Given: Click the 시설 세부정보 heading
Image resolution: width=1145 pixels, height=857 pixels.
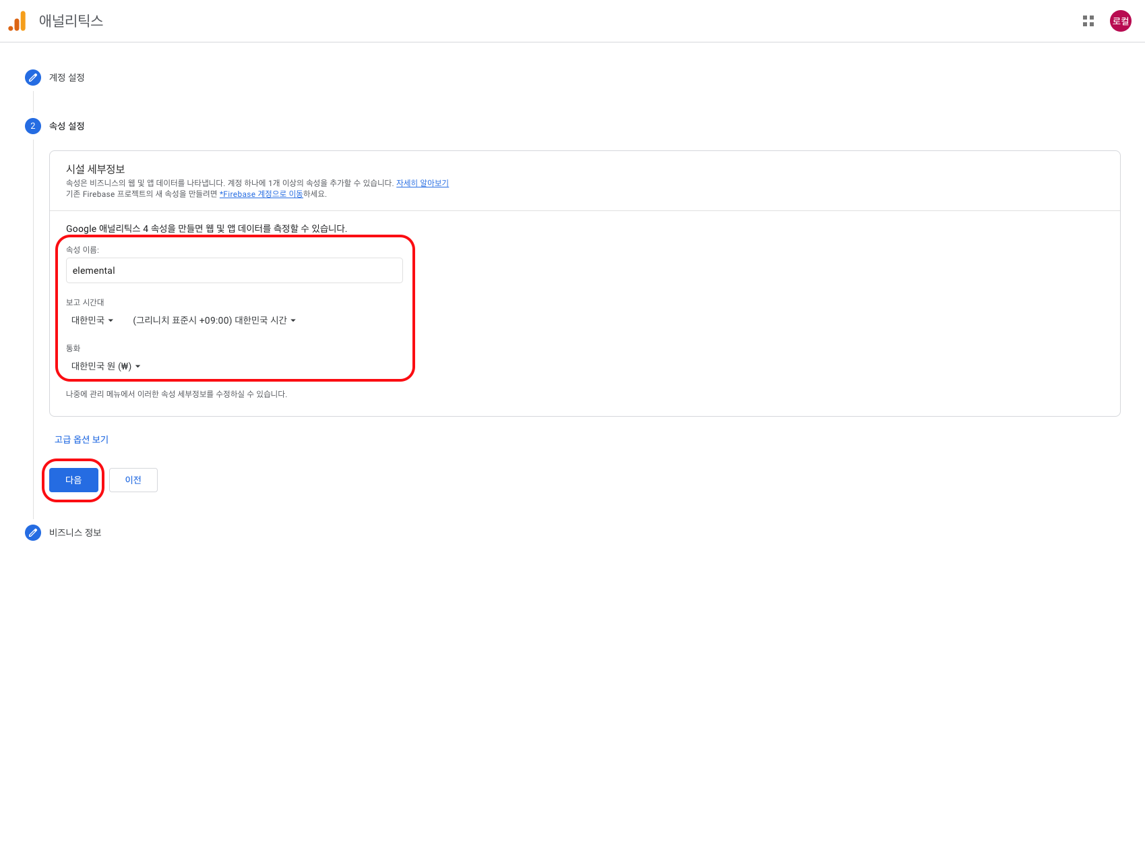Looking at the screenshot, I should pyautogui.click(x=95, y=169).
